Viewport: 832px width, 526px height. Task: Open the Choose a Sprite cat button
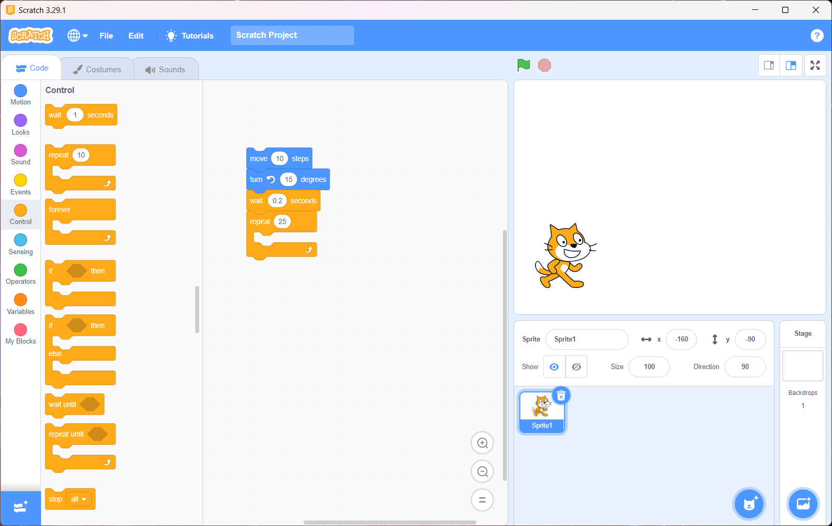749,504
